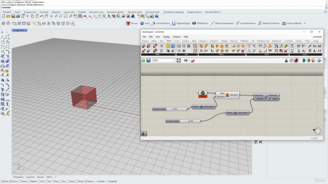
Task: Open the Solution menu in Grasshopper
Action: coord(176,37)
